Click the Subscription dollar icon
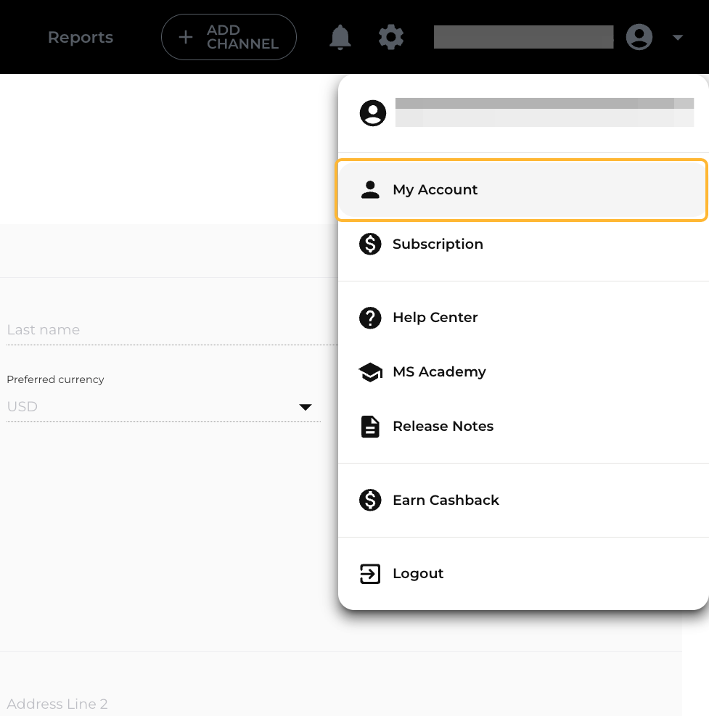This screenshot has height=716, width=709. click(x=370, y=244)
